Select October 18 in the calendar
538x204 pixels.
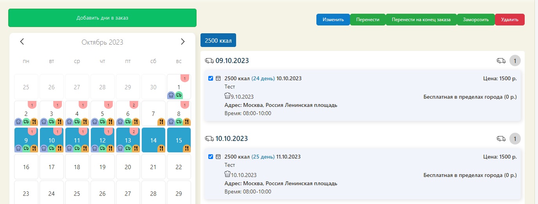pos(77,167)
